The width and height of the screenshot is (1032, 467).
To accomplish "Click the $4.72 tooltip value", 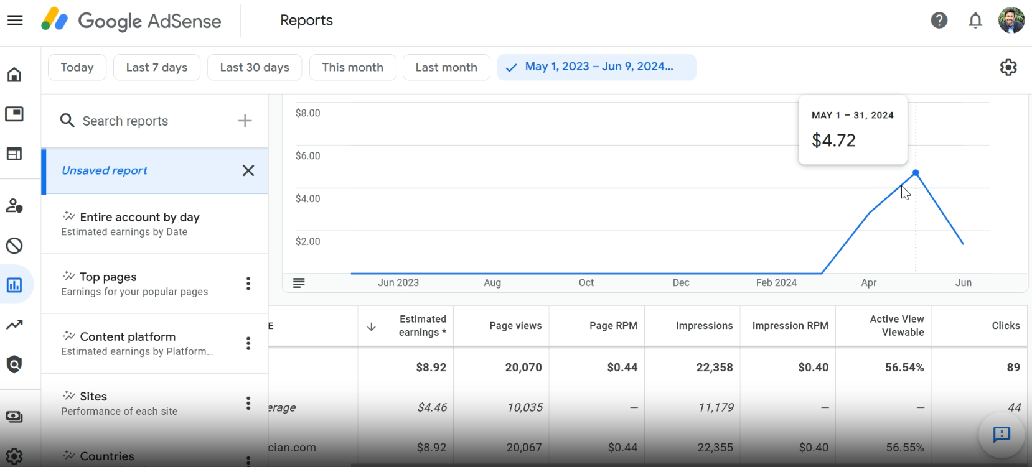I will click(x=833, y=141).
